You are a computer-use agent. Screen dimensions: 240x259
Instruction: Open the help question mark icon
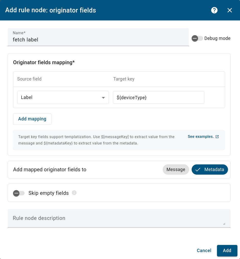point(214,10)
